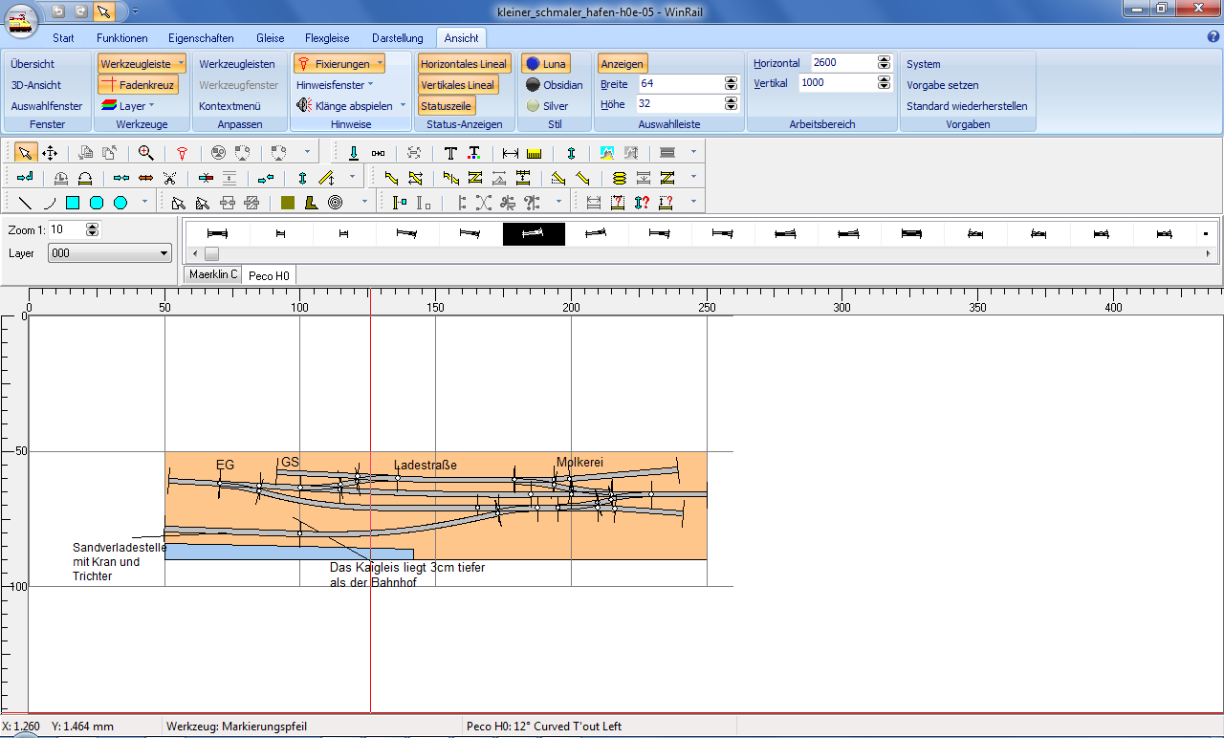Open the 3D-Ansicht view
This screenshot has width=1224, height=738.
tap(36, 85)
